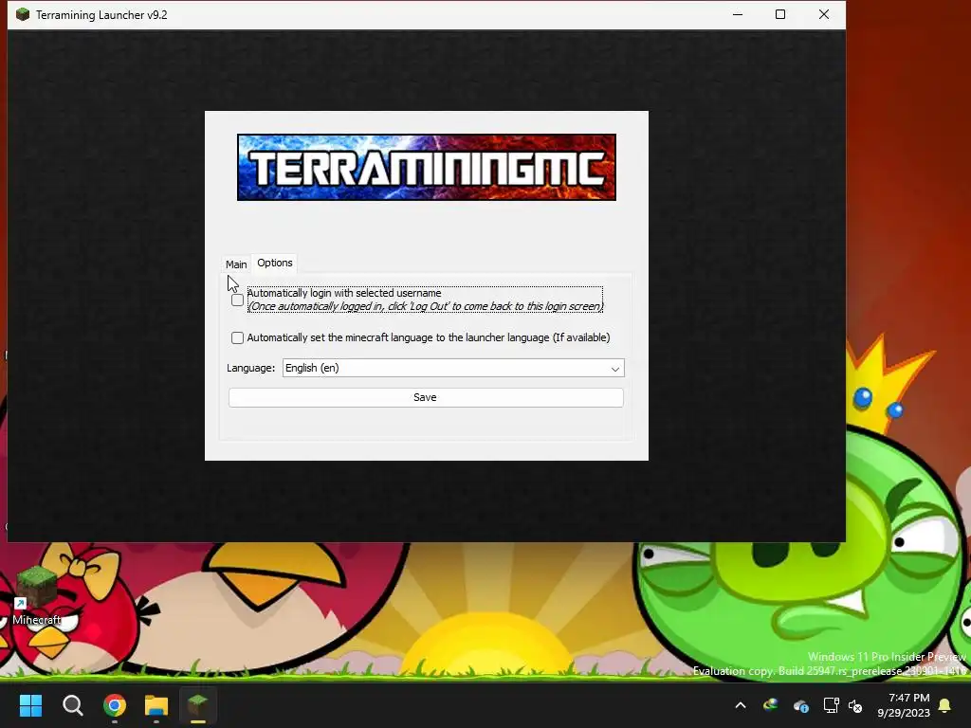Open the OneDrive cloud tray icon
971x728 pixels.
click(800, 705)
